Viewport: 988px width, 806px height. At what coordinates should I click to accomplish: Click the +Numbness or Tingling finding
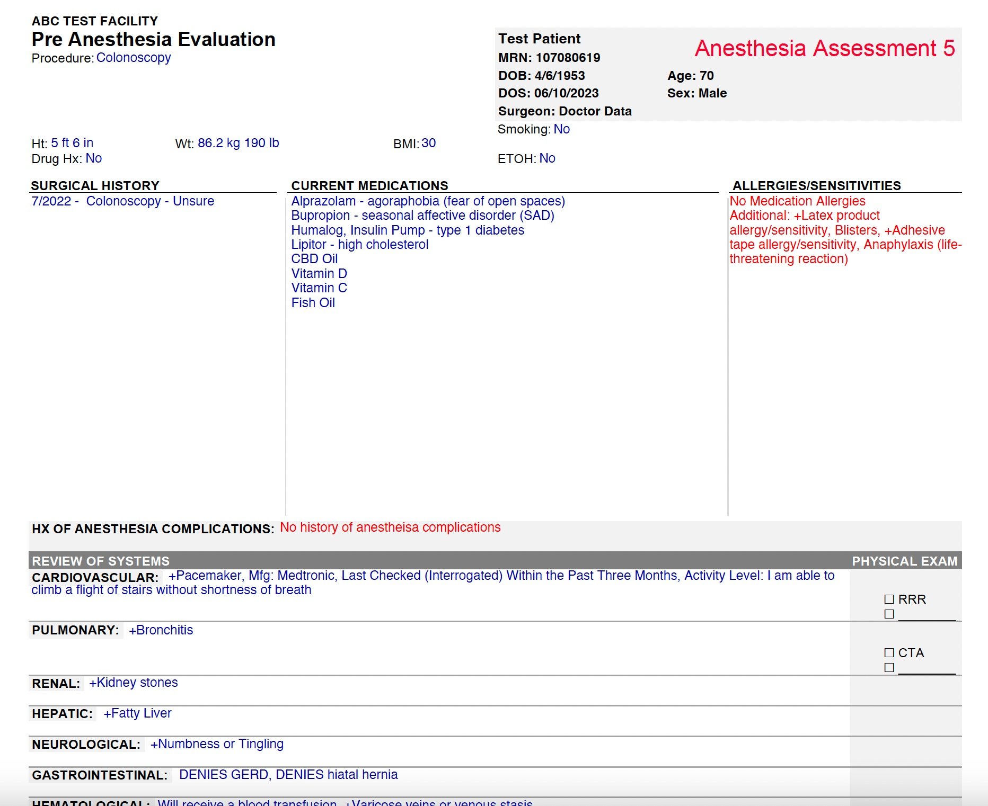(217, 744)
